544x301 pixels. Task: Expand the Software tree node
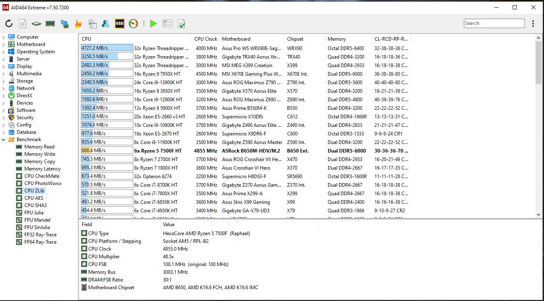point(4,110)
